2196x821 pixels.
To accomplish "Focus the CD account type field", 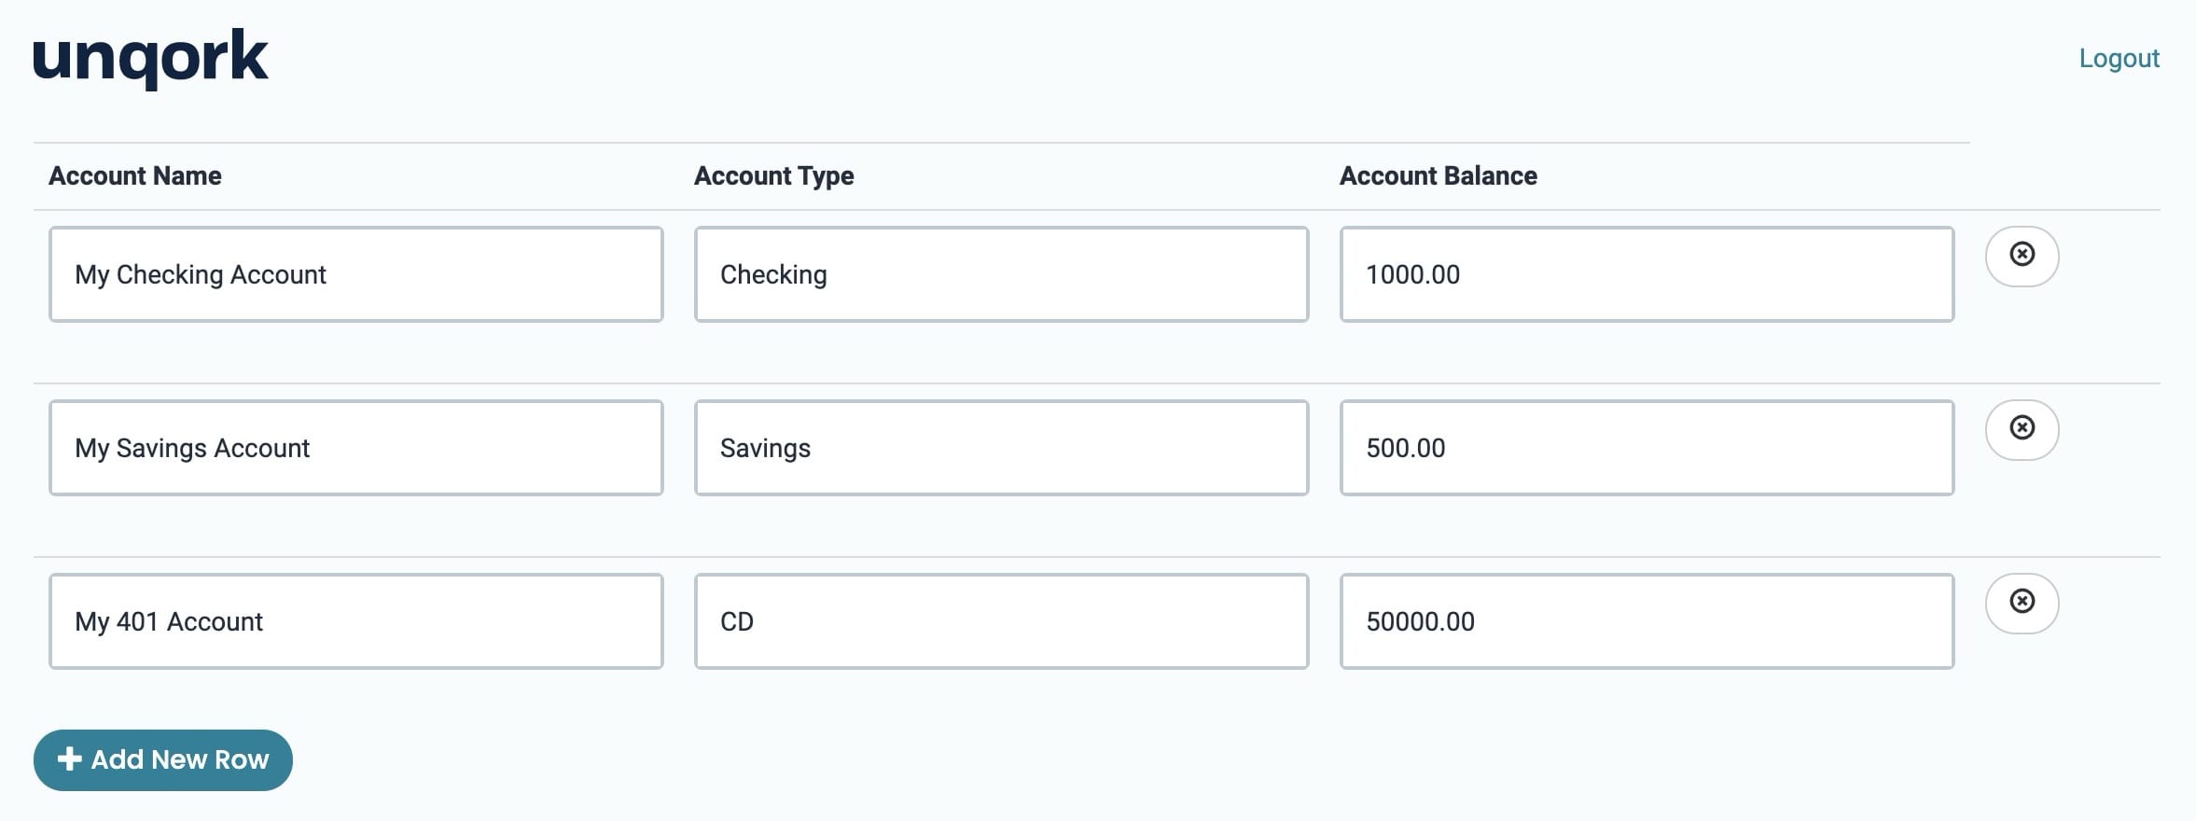I will pyautogui.click(x=1002, y=621).
